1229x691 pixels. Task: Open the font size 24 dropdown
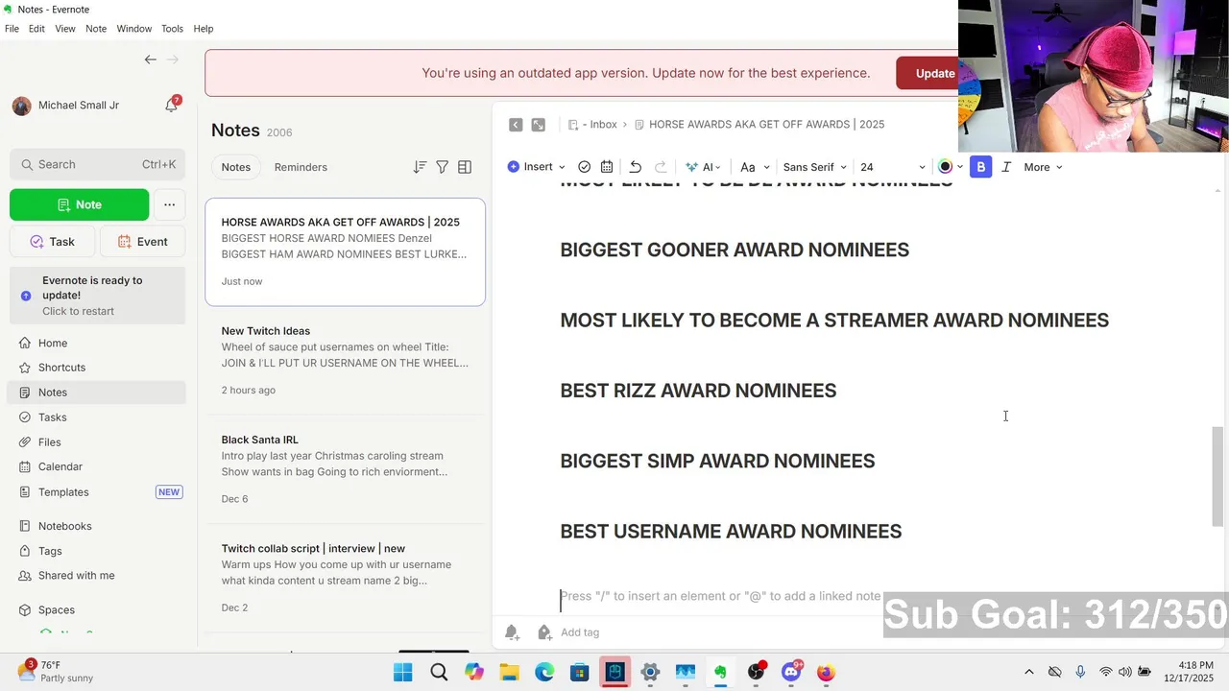(x=893, y=167)
